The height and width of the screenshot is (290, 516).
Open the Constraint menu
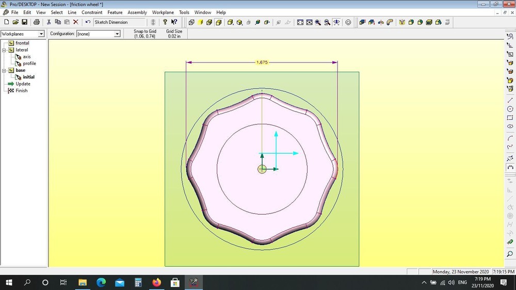[x=92, y=12]
